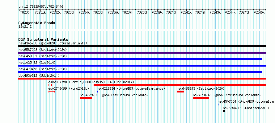Select the nsv6587098 purple variant bar
The width and height of the screenshot is (275, 123).
142,53
